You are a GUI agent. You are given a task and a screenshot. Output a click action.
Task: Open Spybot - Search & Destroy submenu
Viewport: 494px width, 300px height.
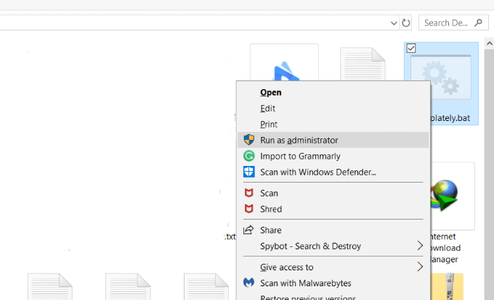pyautogui.click(x=333, y=246)
